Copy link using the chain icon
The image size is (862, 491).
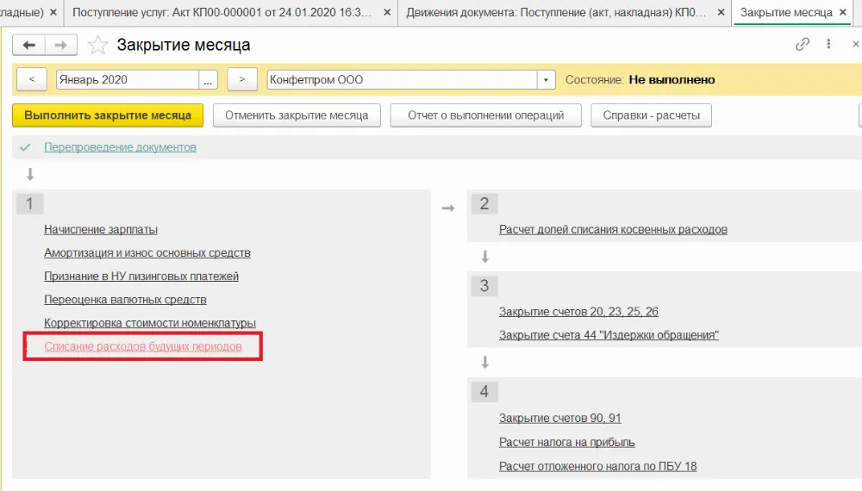coord(803,45)
